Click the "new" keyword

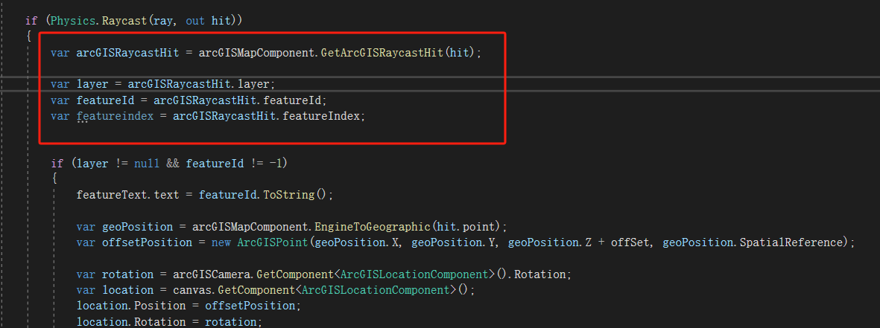click(x=221, y=243)
